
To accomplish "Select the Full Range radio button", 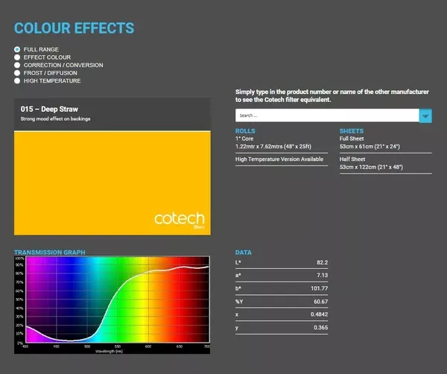I will 17,49.
